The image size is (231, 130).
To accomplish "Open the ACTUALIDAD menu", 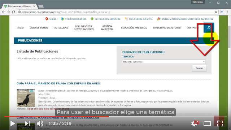I will [x=61, y=28].
